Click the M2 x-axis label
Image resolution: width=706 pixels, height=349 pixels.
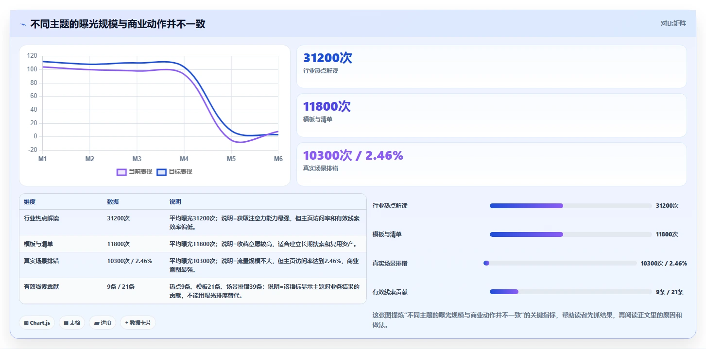tap(90, 159)
